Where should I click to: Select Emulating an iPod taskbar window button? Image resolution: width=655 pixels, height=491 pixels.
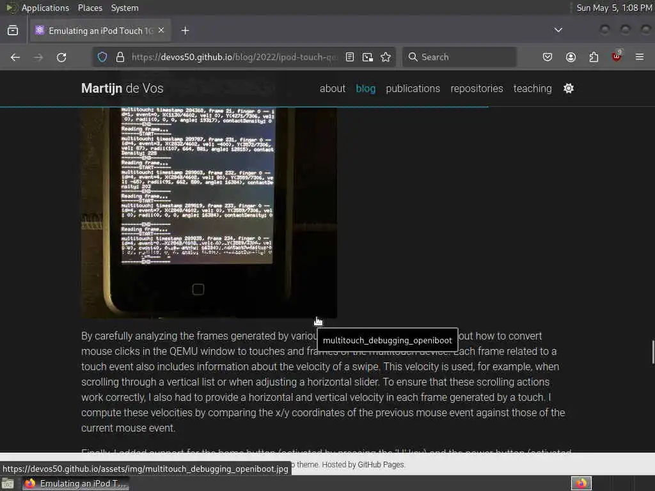click(x=75, y=483)
